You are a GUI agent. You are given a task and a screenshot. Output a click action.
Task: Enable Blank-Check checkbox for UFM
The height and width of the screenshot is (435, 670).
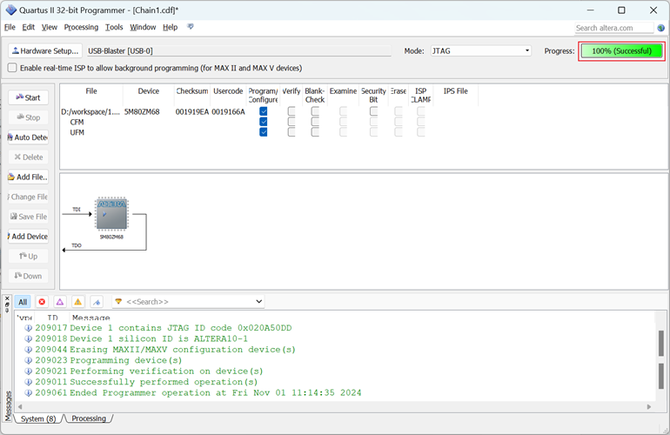[x=315, y=132]
